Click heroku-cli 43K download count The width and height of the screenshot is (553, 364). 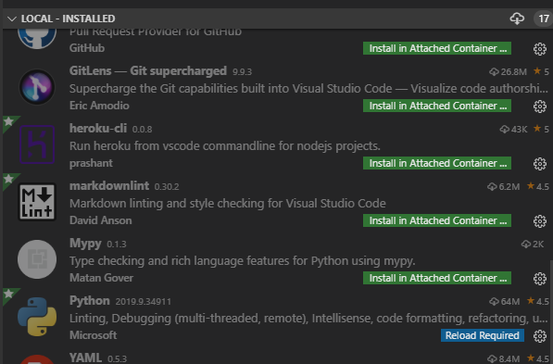[513, 130]
